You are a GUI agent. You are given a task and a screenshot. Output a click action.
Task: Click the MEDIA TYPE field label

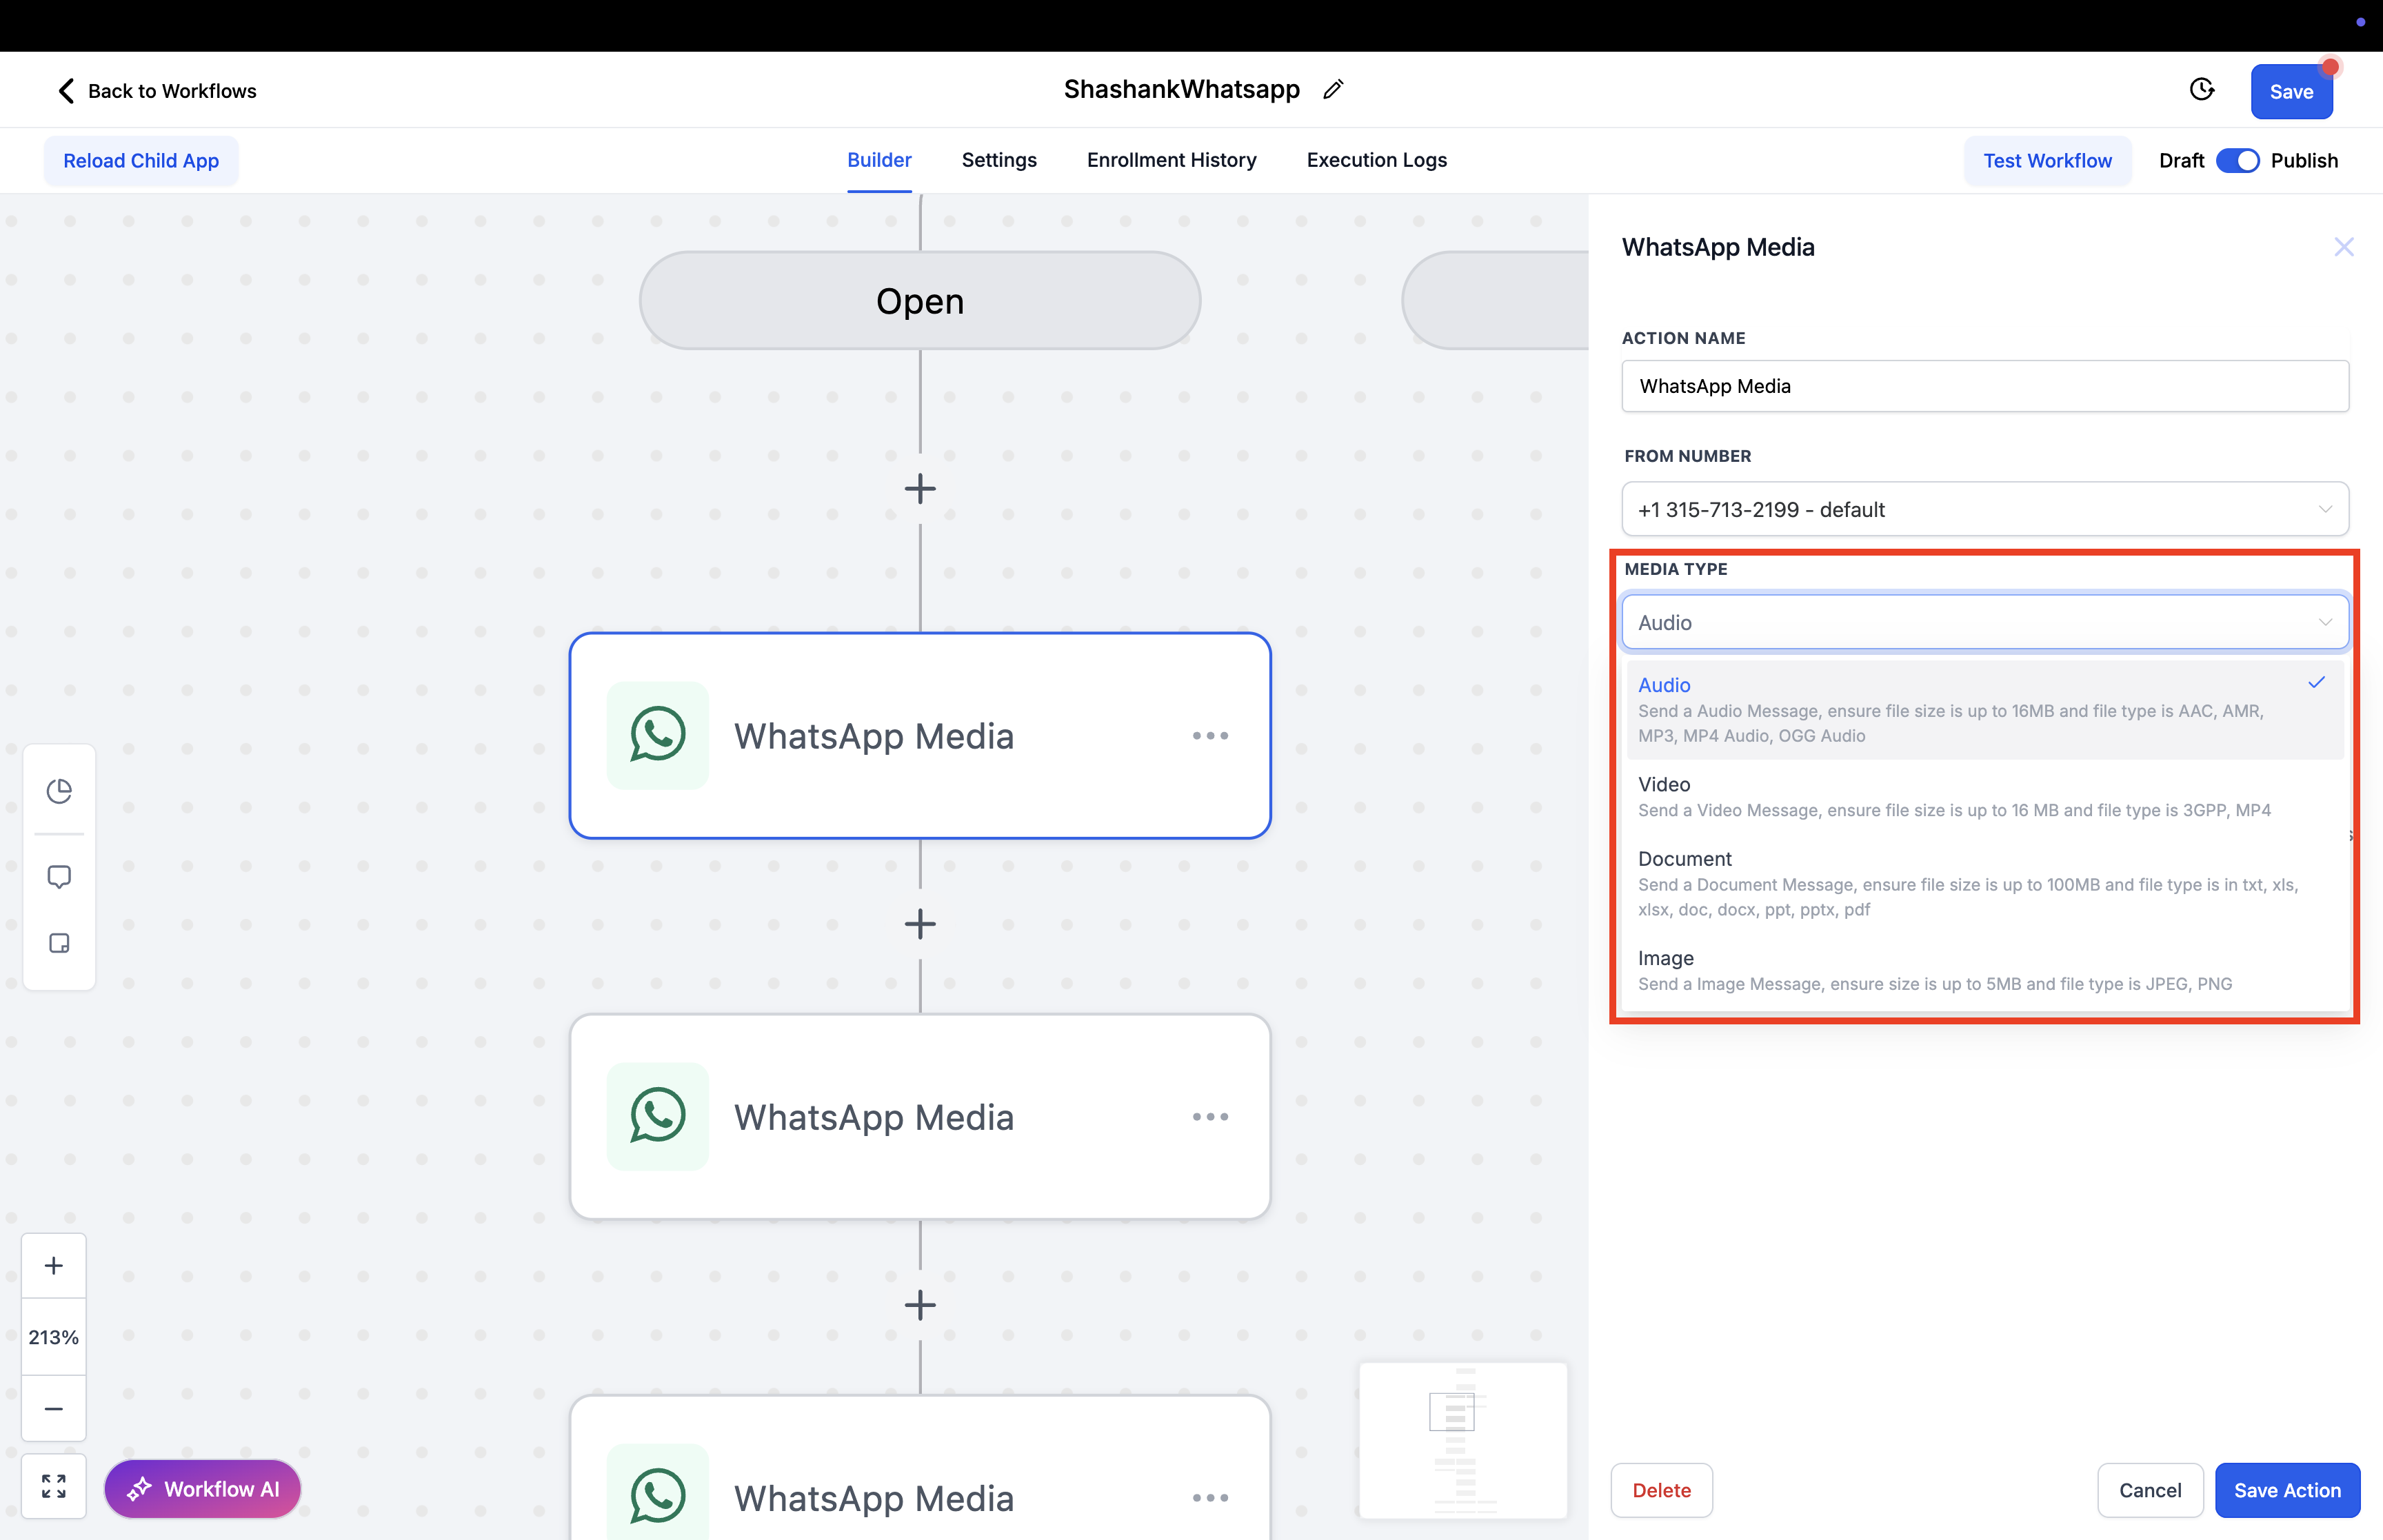(x=1675, y=569)
